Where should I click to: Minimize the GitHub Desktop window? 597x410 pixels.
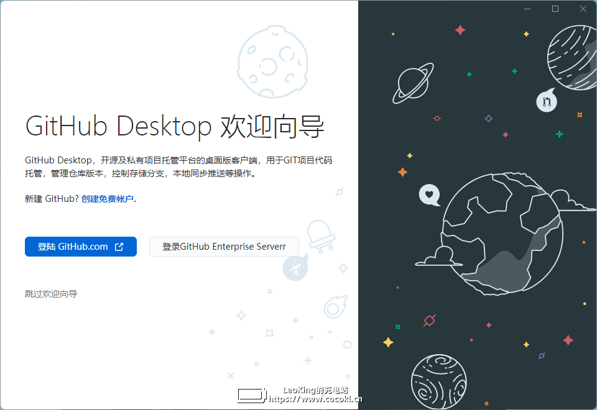coord(527,9)
